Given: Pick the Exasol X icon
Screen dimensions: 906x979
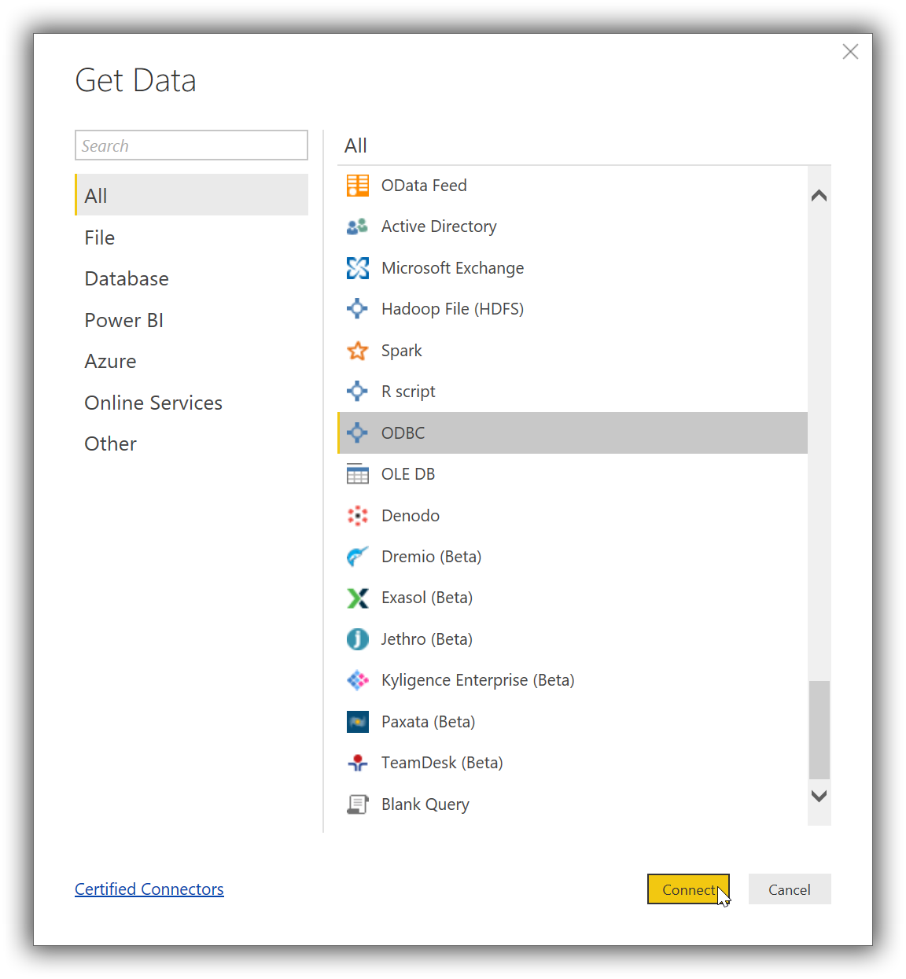Looking at the screenshot, I should point(358,598).
